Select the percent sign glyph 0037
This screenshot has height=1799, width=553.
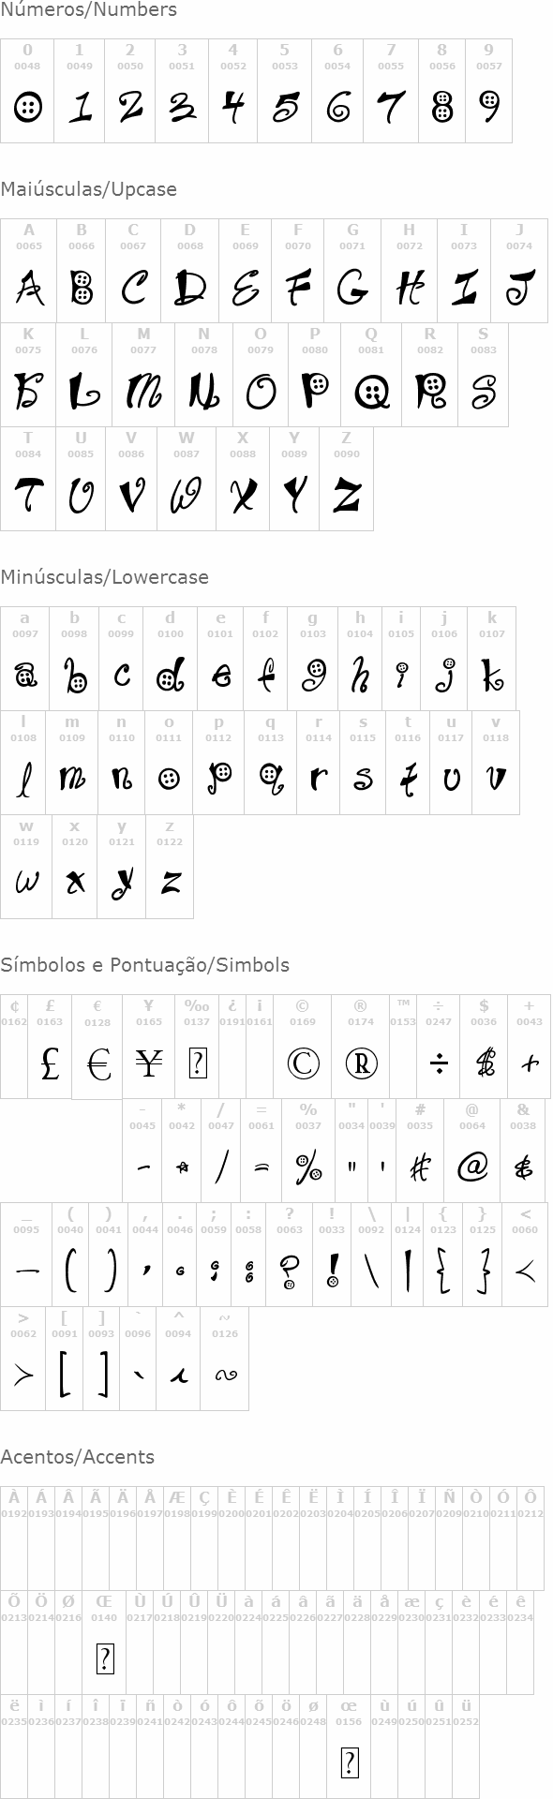click(x=308, y=1167)
